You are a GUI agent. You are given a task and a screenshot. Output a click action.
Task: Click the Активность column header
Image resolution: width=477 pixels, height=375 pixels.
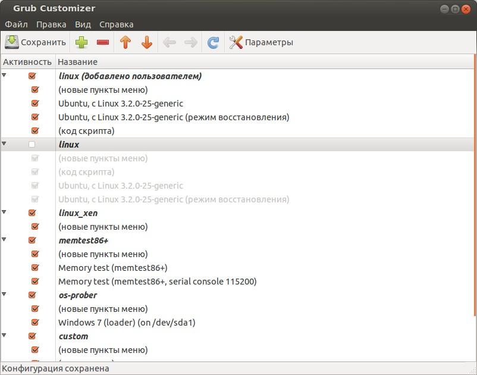tap(28, 62)
